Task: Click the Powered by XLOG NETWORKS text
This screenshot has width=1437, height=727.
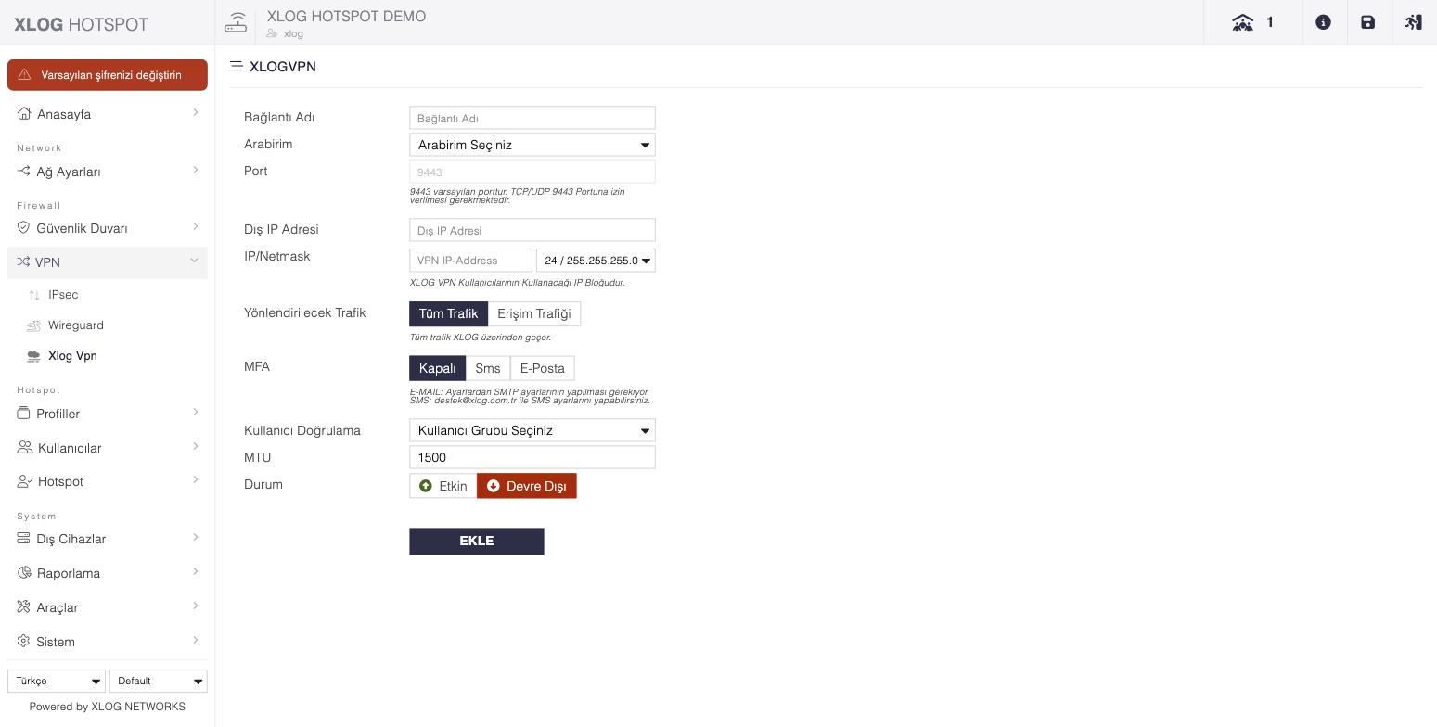Action: (108, 707)
